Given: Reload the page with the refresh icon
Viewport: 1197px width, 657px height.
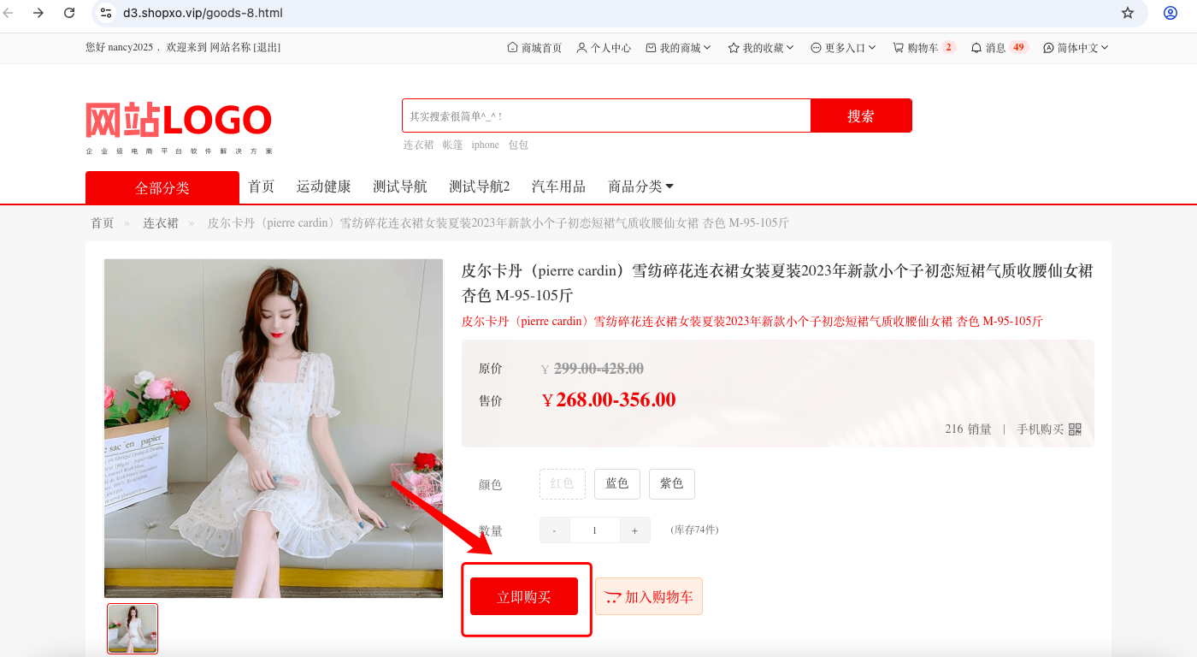Looking at the screenshot, I should tap(69, 13).
